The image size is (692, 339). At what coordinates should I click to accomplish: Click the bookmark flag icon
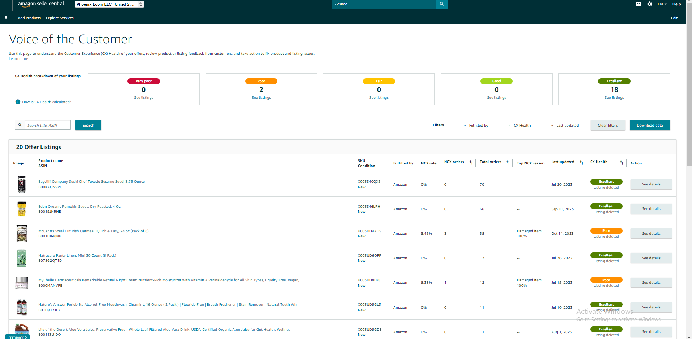coord(6,18)
